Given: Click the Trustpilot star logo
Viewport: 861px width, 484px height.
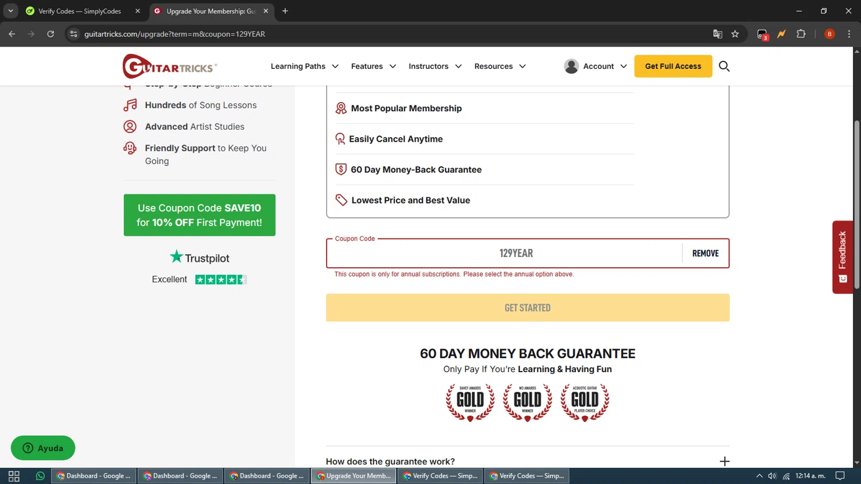Looking at the screenshot, I should click(176, 257).
